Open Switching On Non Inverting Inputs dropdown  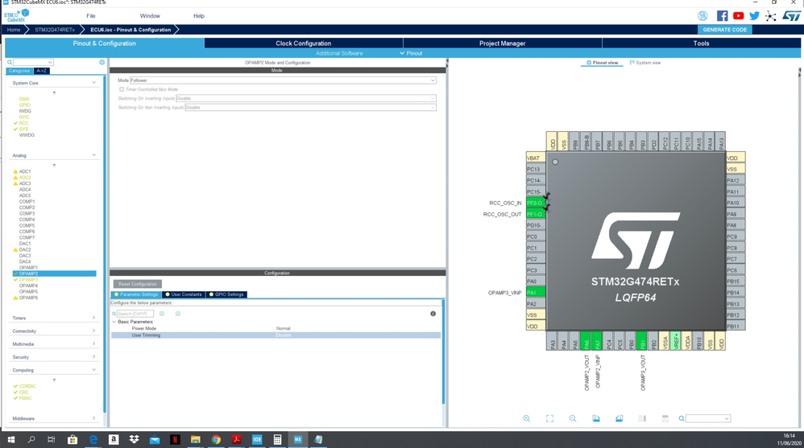tap(310, 108)
